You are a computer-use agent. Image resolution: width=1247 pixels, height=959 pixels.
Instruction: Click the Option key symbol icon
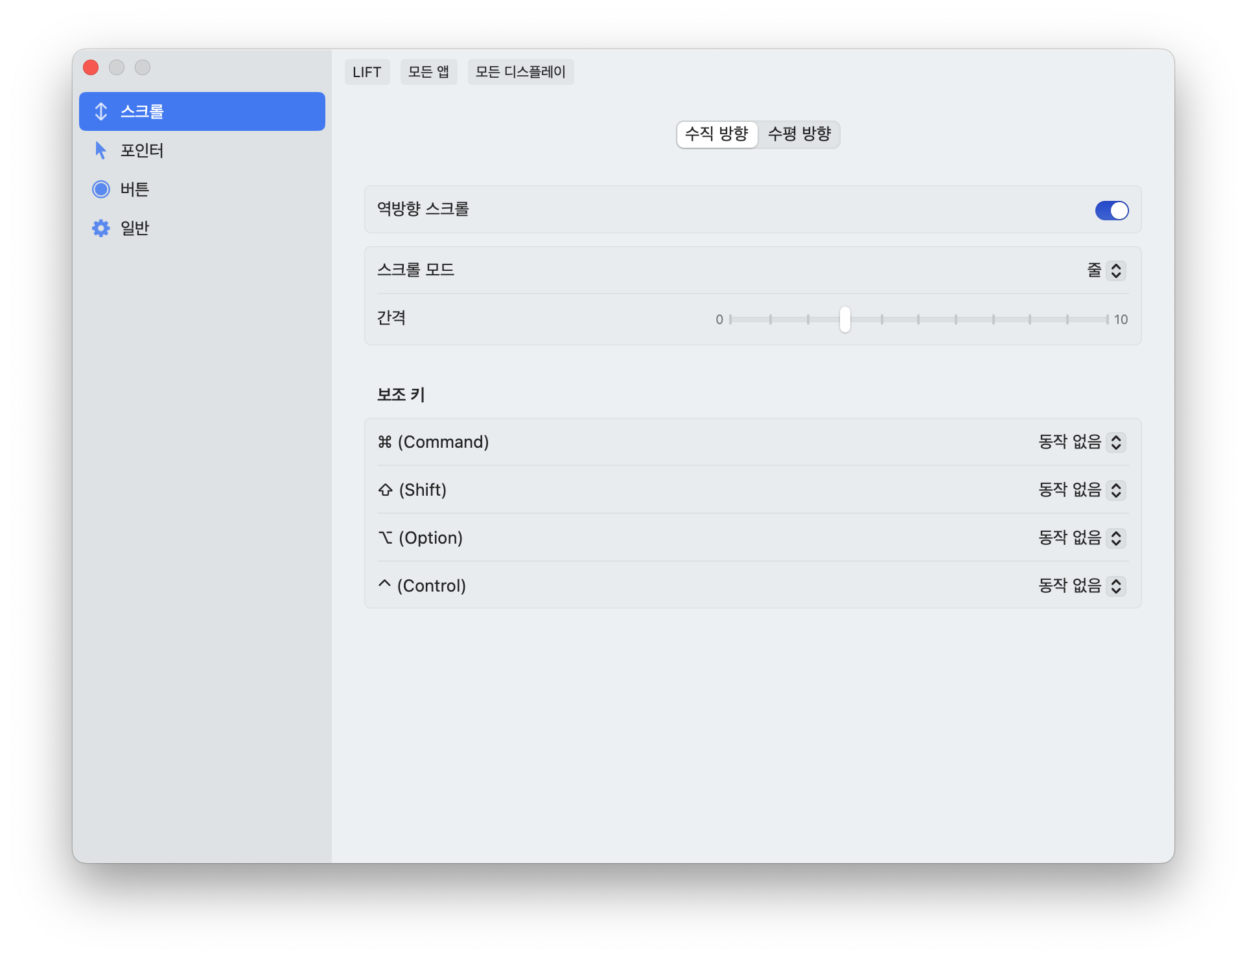(x=386, y=538)
